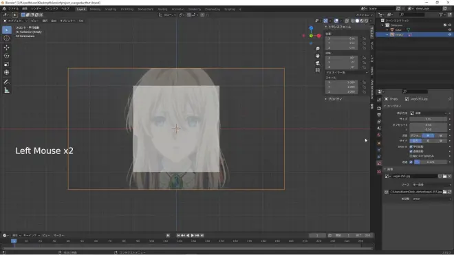Open the World properties tab icon
This screenshot has height=255, width=454.
(x=379, y=135)
